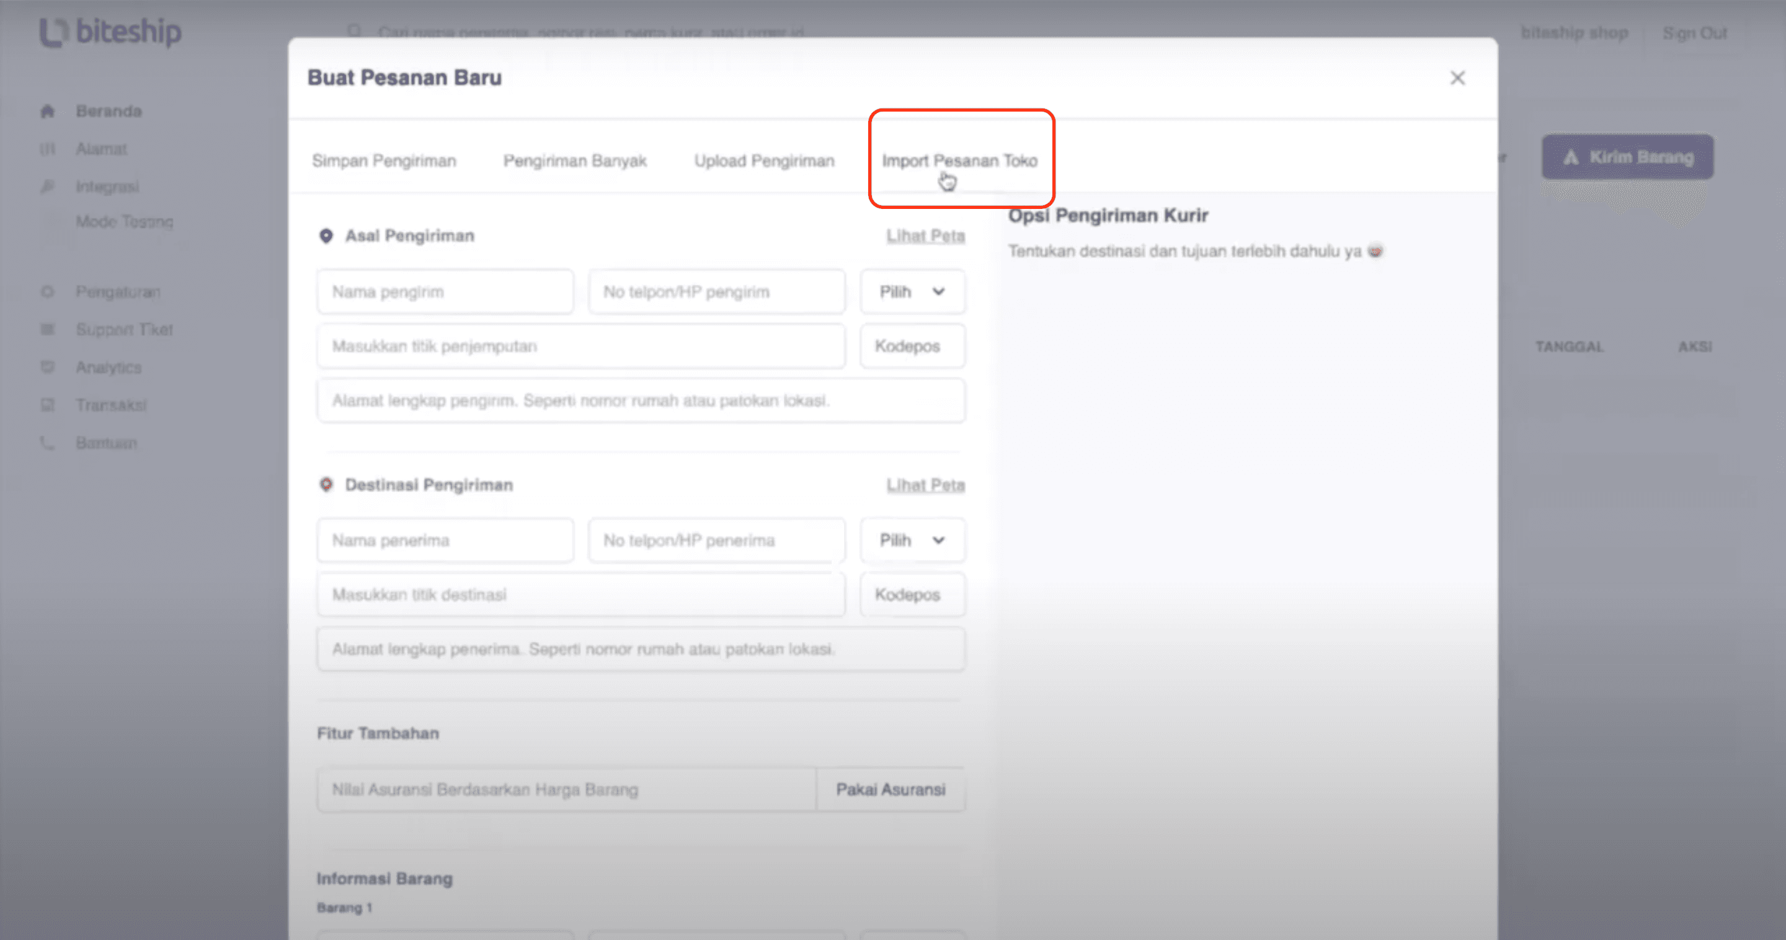Close the Buat Pesanan Baru dialog
The width and height of the screenshot is (1786, 940).
click(1457, 78)
